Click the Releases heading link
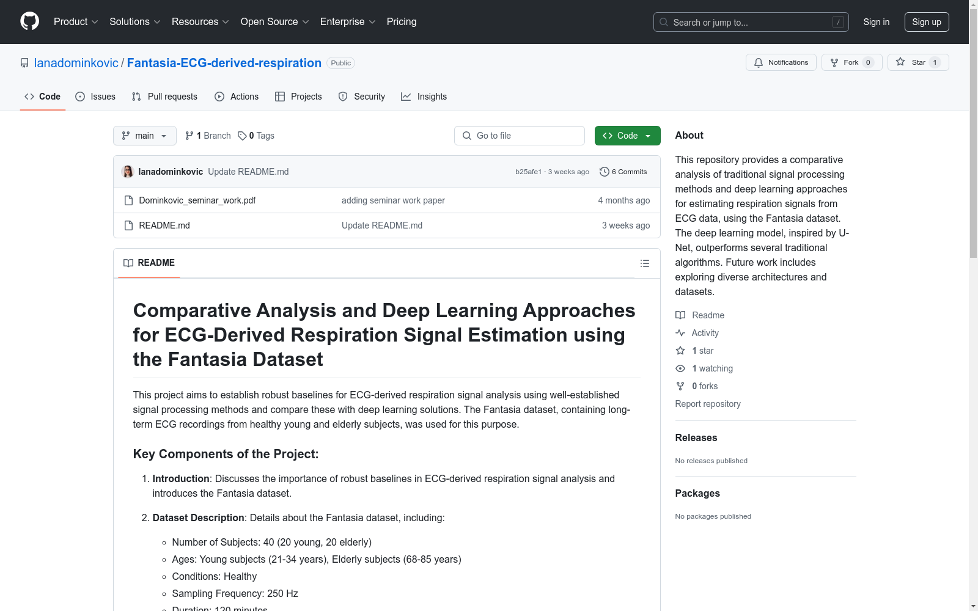The height and width of the screenshot is (611, 978). 696,437
